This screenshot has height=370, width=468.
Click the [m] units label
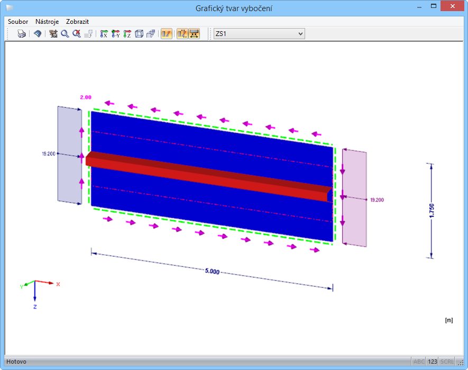point(449,320)
